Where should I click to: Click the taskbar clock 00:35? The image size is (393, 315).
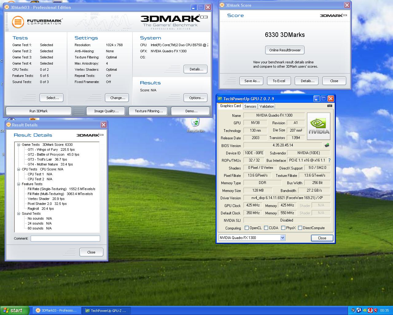coord(384,311)
